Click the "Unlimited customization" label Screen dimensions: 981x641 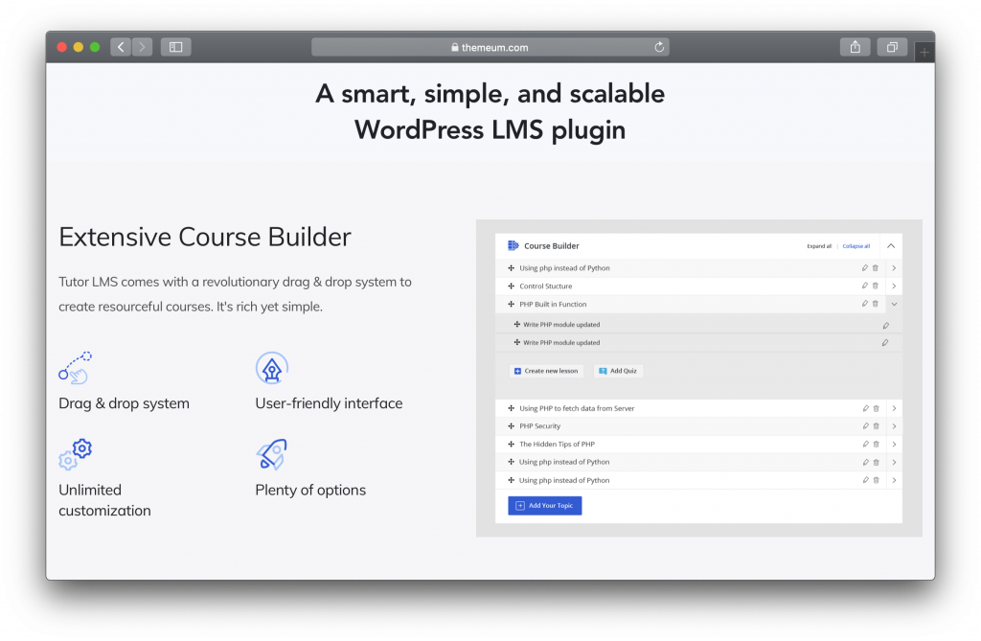[x=104, y=500]
